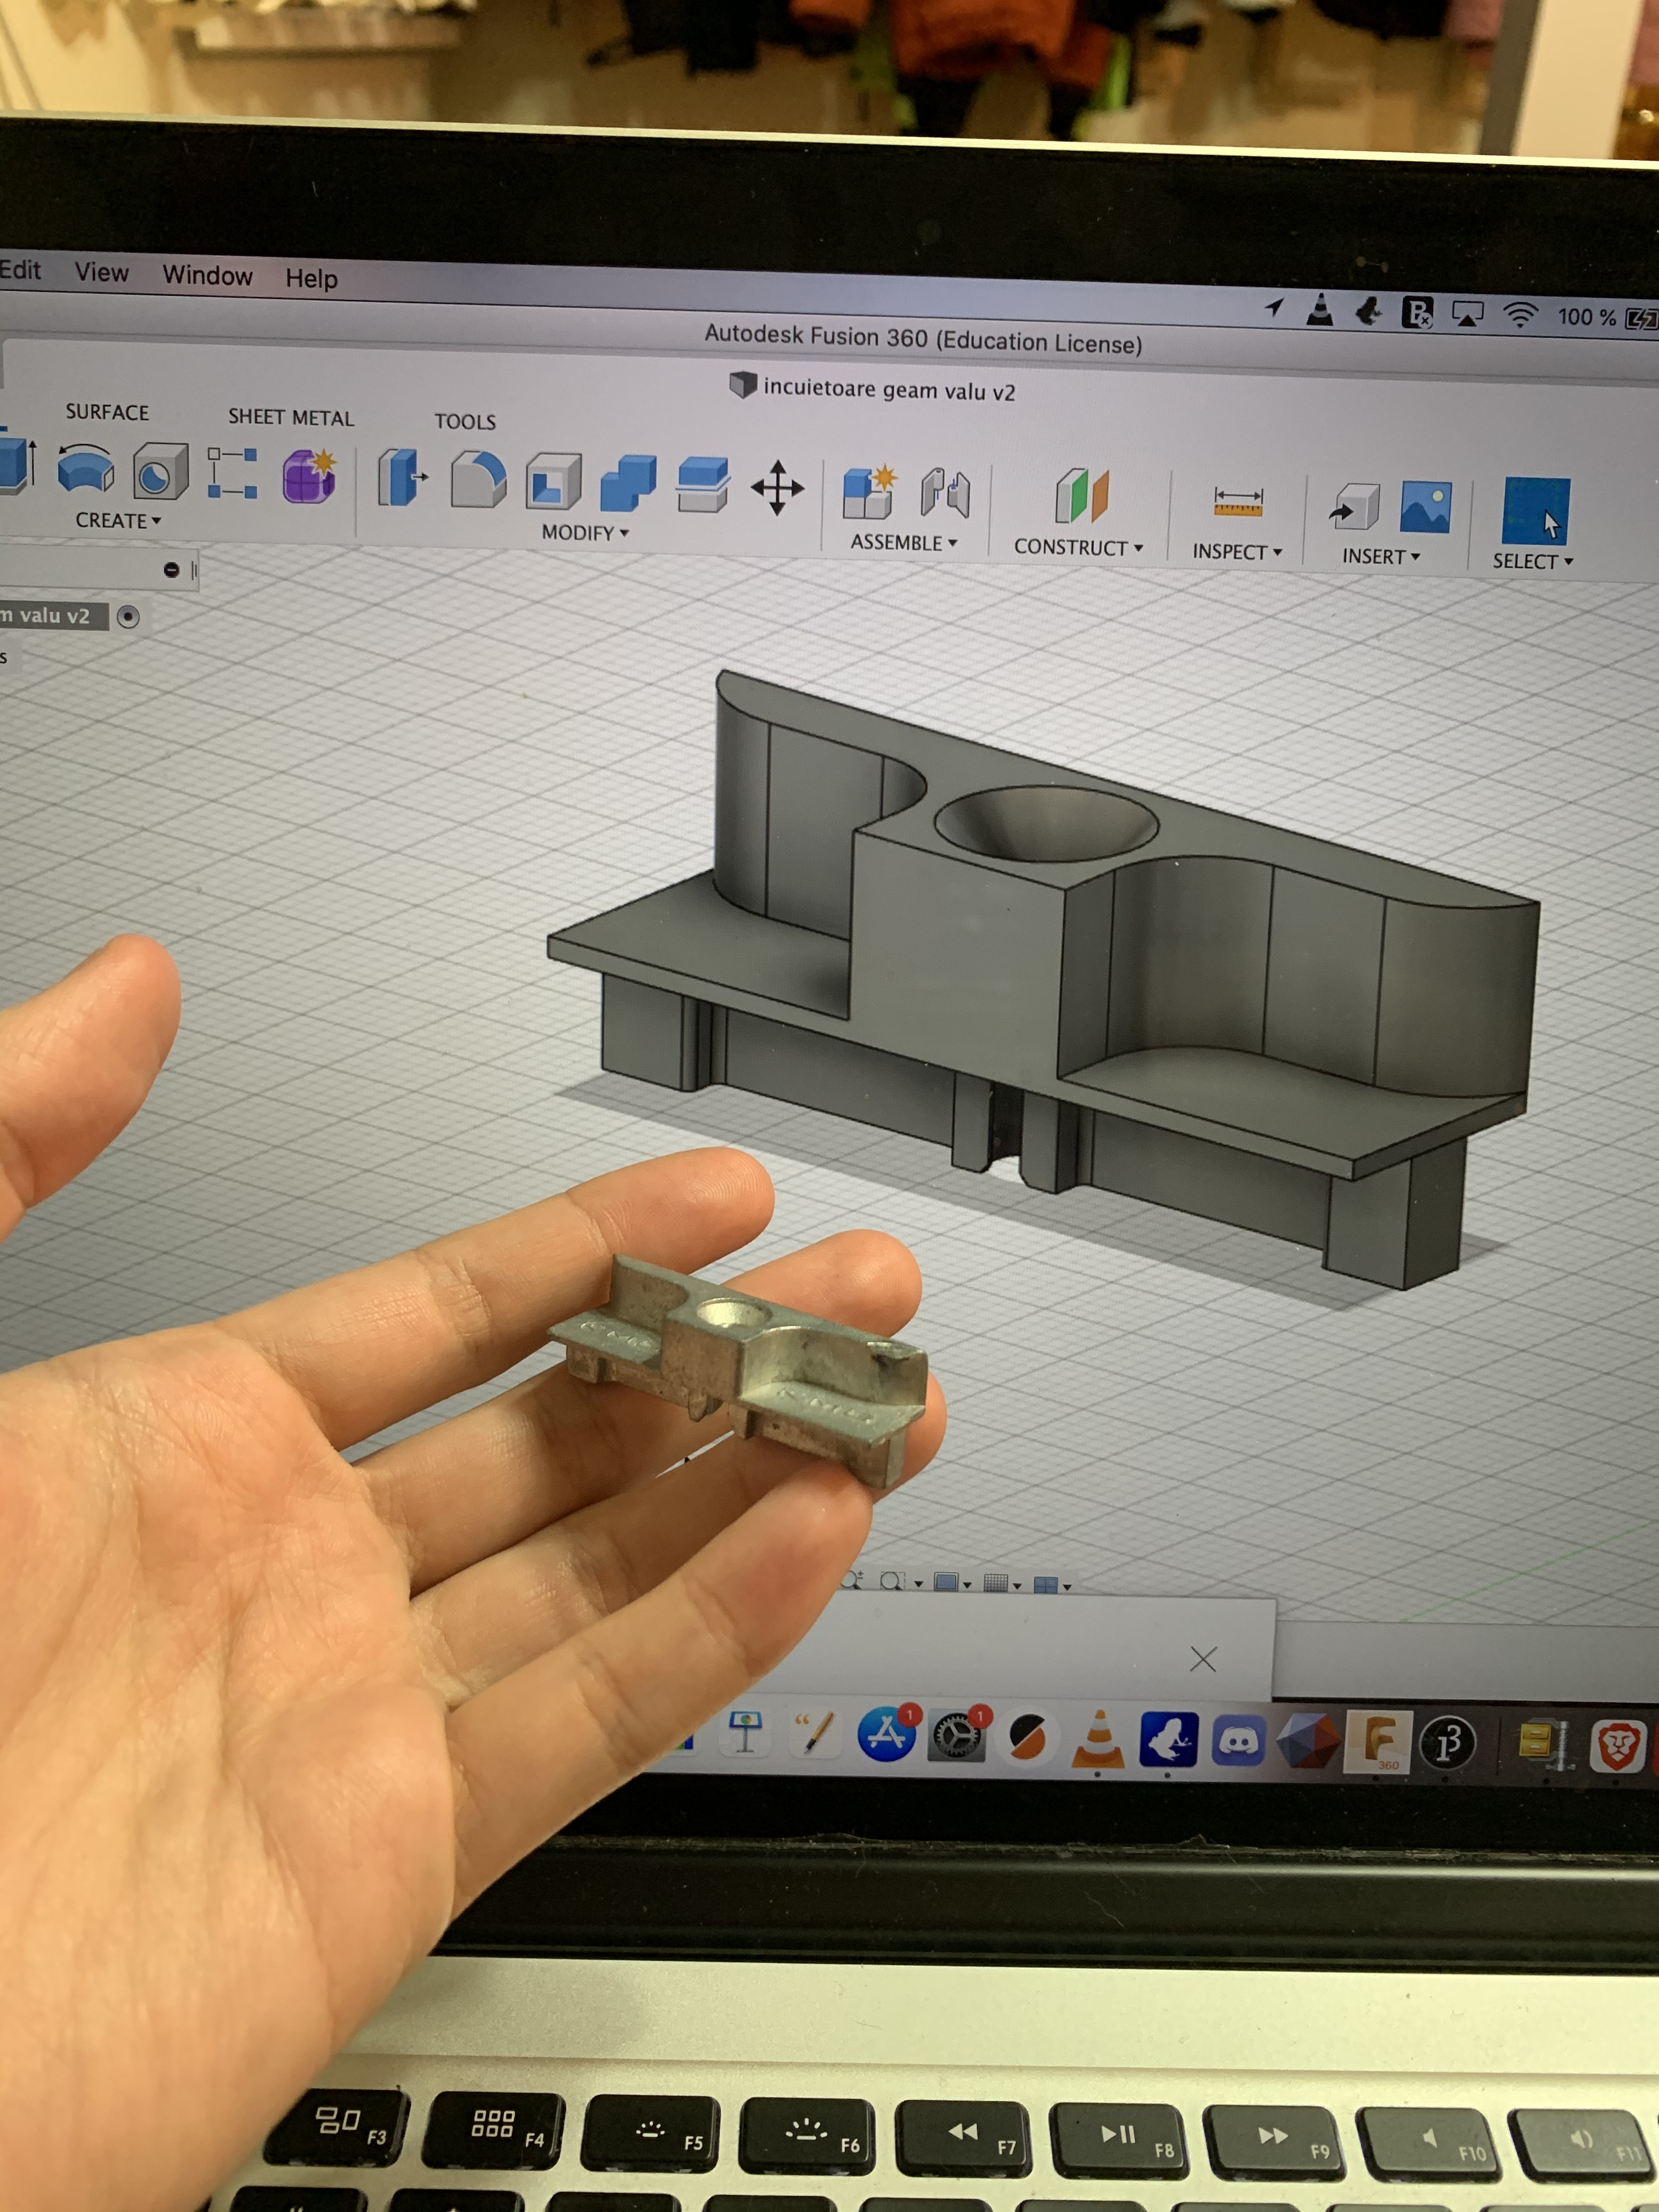The image size is (1659, 2212).
Task: Select the Combine tool in Modify
Action: click(628, 484)
